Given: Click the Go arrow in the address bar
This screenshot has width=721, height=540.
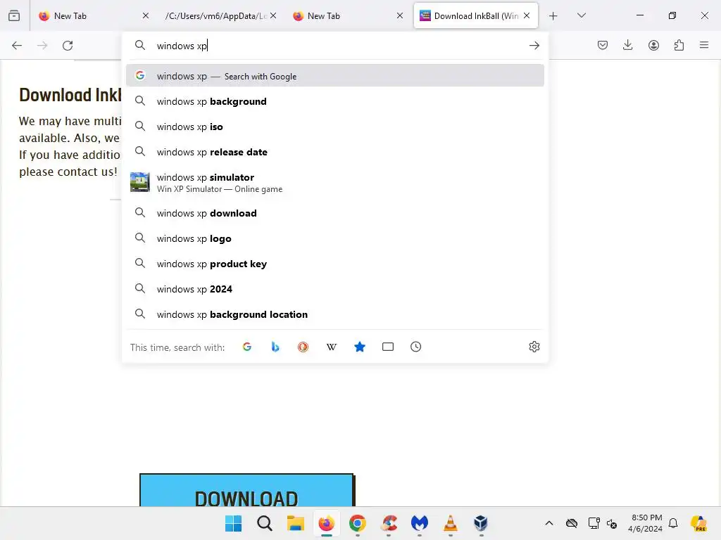Looking at the screenshot, I should 534,46.
